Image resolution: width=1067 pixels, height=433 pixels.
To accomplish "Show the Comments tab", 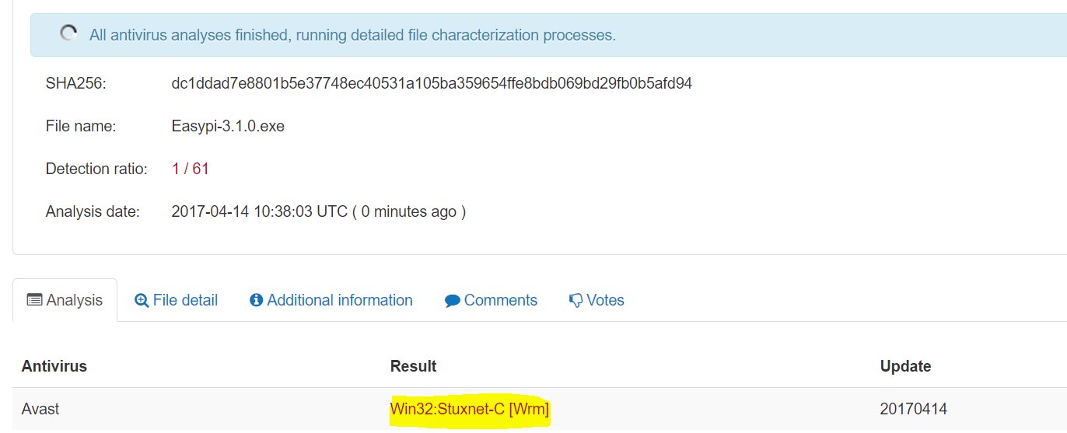I will [x=491, y=300].
